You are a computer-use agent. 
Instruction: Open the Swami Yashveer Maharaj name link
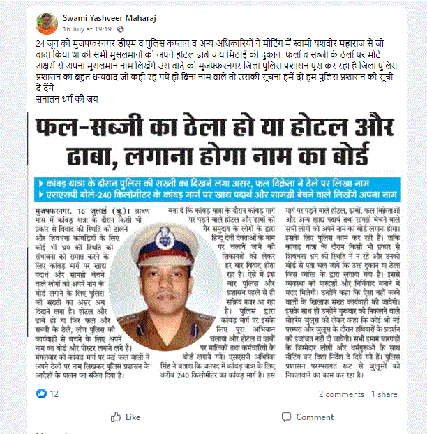110,18
